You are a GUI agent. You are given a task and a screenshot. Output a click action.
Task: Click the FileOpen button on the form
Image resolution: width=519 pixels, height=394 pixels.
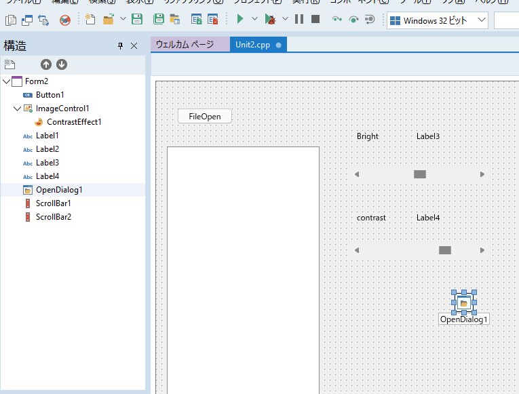(204, 117)
